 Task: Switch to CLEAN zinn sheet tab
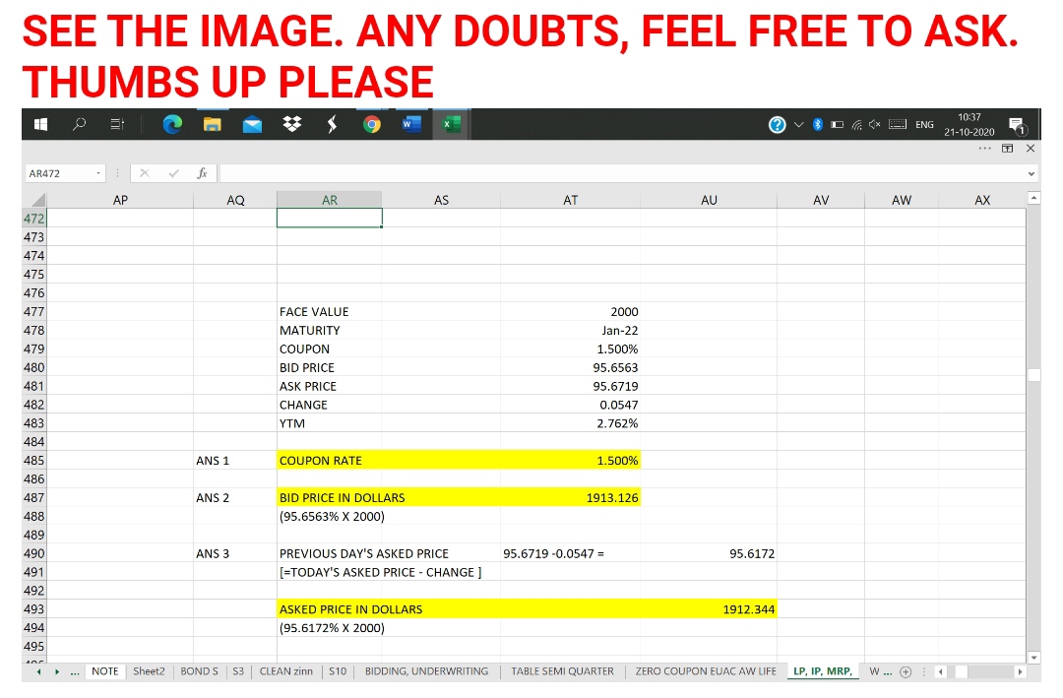286,671
